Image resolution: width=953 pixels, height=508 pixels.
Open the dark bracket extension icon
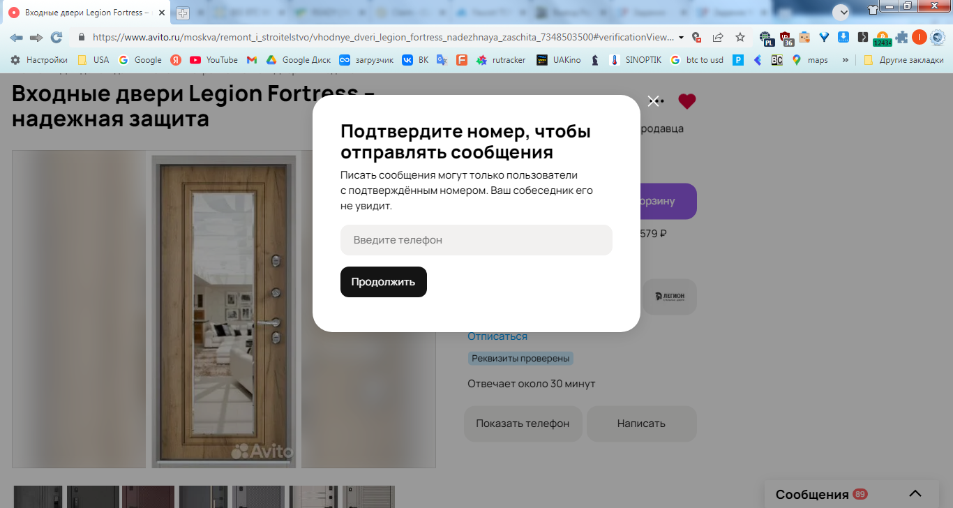point(863,38)
